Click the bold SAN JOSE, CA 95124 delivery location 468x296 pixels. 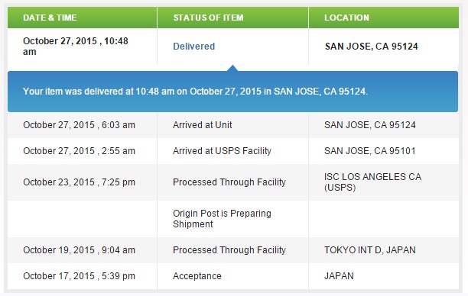[x=372, y=47]
